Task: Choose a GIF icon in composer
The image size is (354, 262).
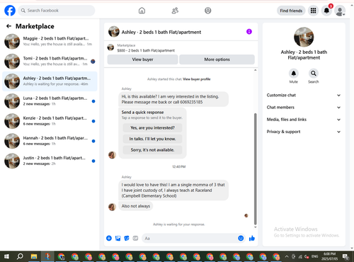Action: pyautogui.click(x=135, y=238)
